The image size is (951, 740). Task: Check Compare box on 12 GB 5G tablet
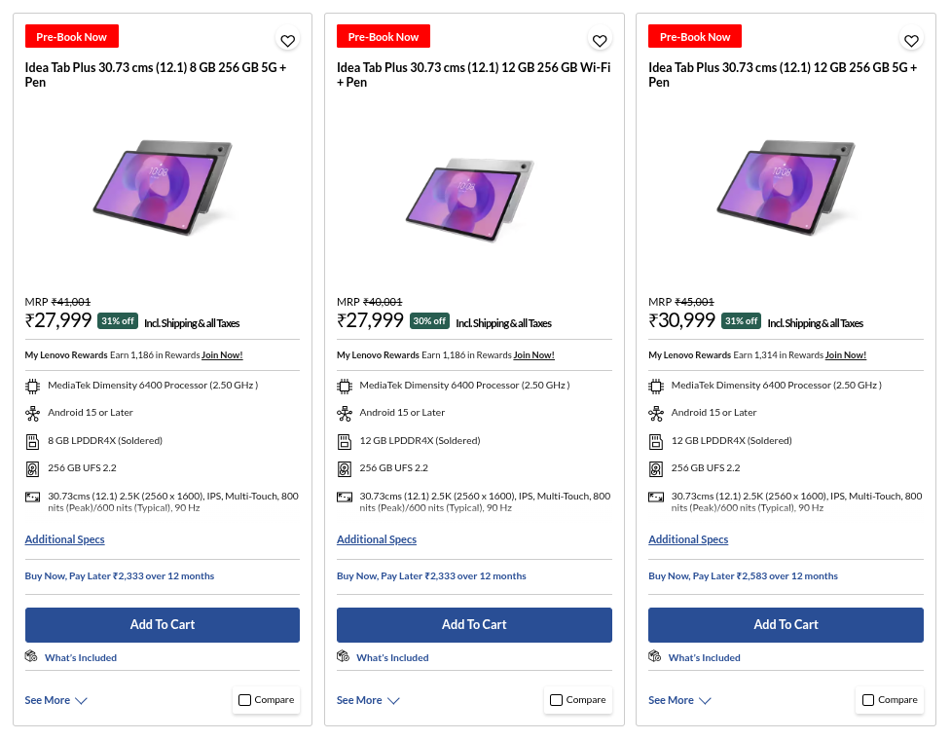click(x=868, y=700)
